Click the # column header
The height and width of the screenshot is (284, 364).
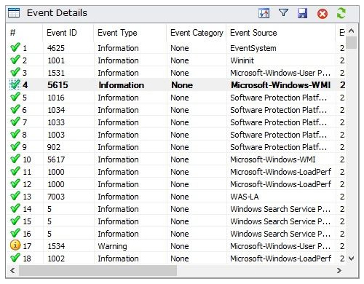point(13,33)
